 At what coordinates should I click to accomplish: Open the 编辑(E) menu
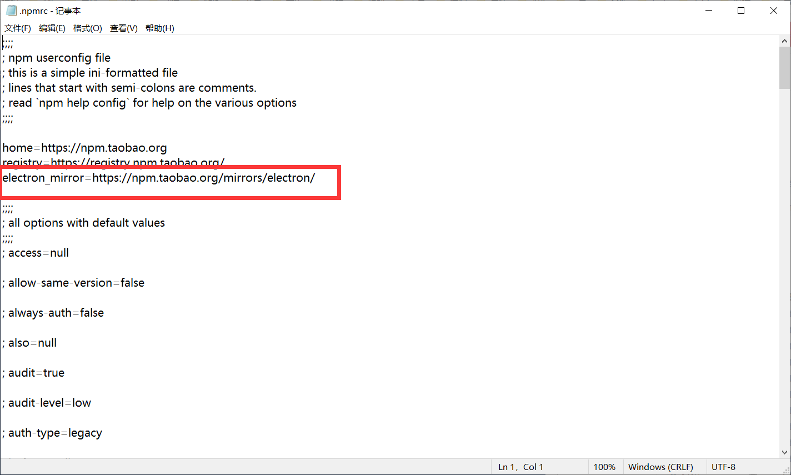click(x=52, y=28)
